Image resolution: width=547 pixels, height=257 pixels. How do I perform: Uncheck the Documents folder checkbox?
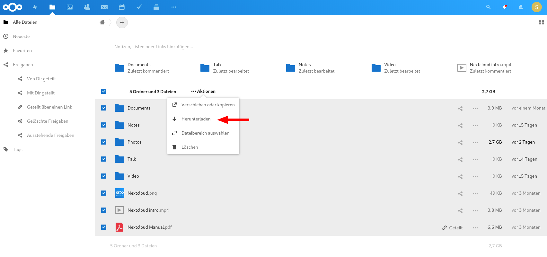coord(104,108)
